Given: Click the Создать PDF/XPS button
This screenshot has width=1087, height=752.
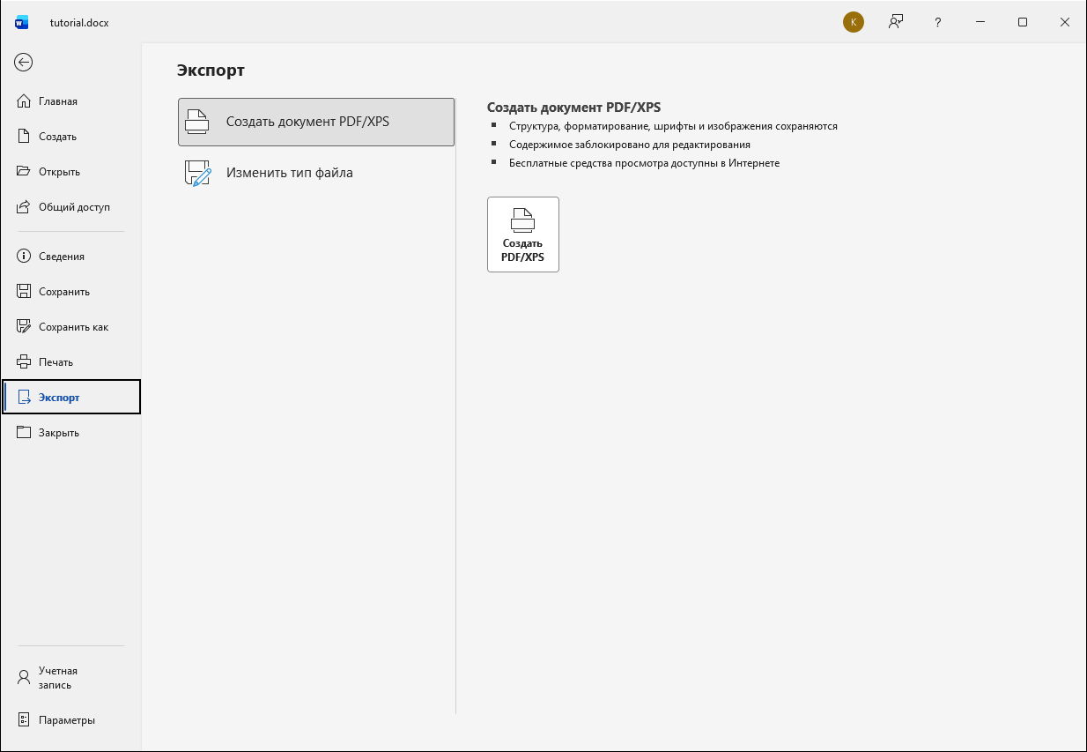Looking at the screenshot, I should coord(523,235).
